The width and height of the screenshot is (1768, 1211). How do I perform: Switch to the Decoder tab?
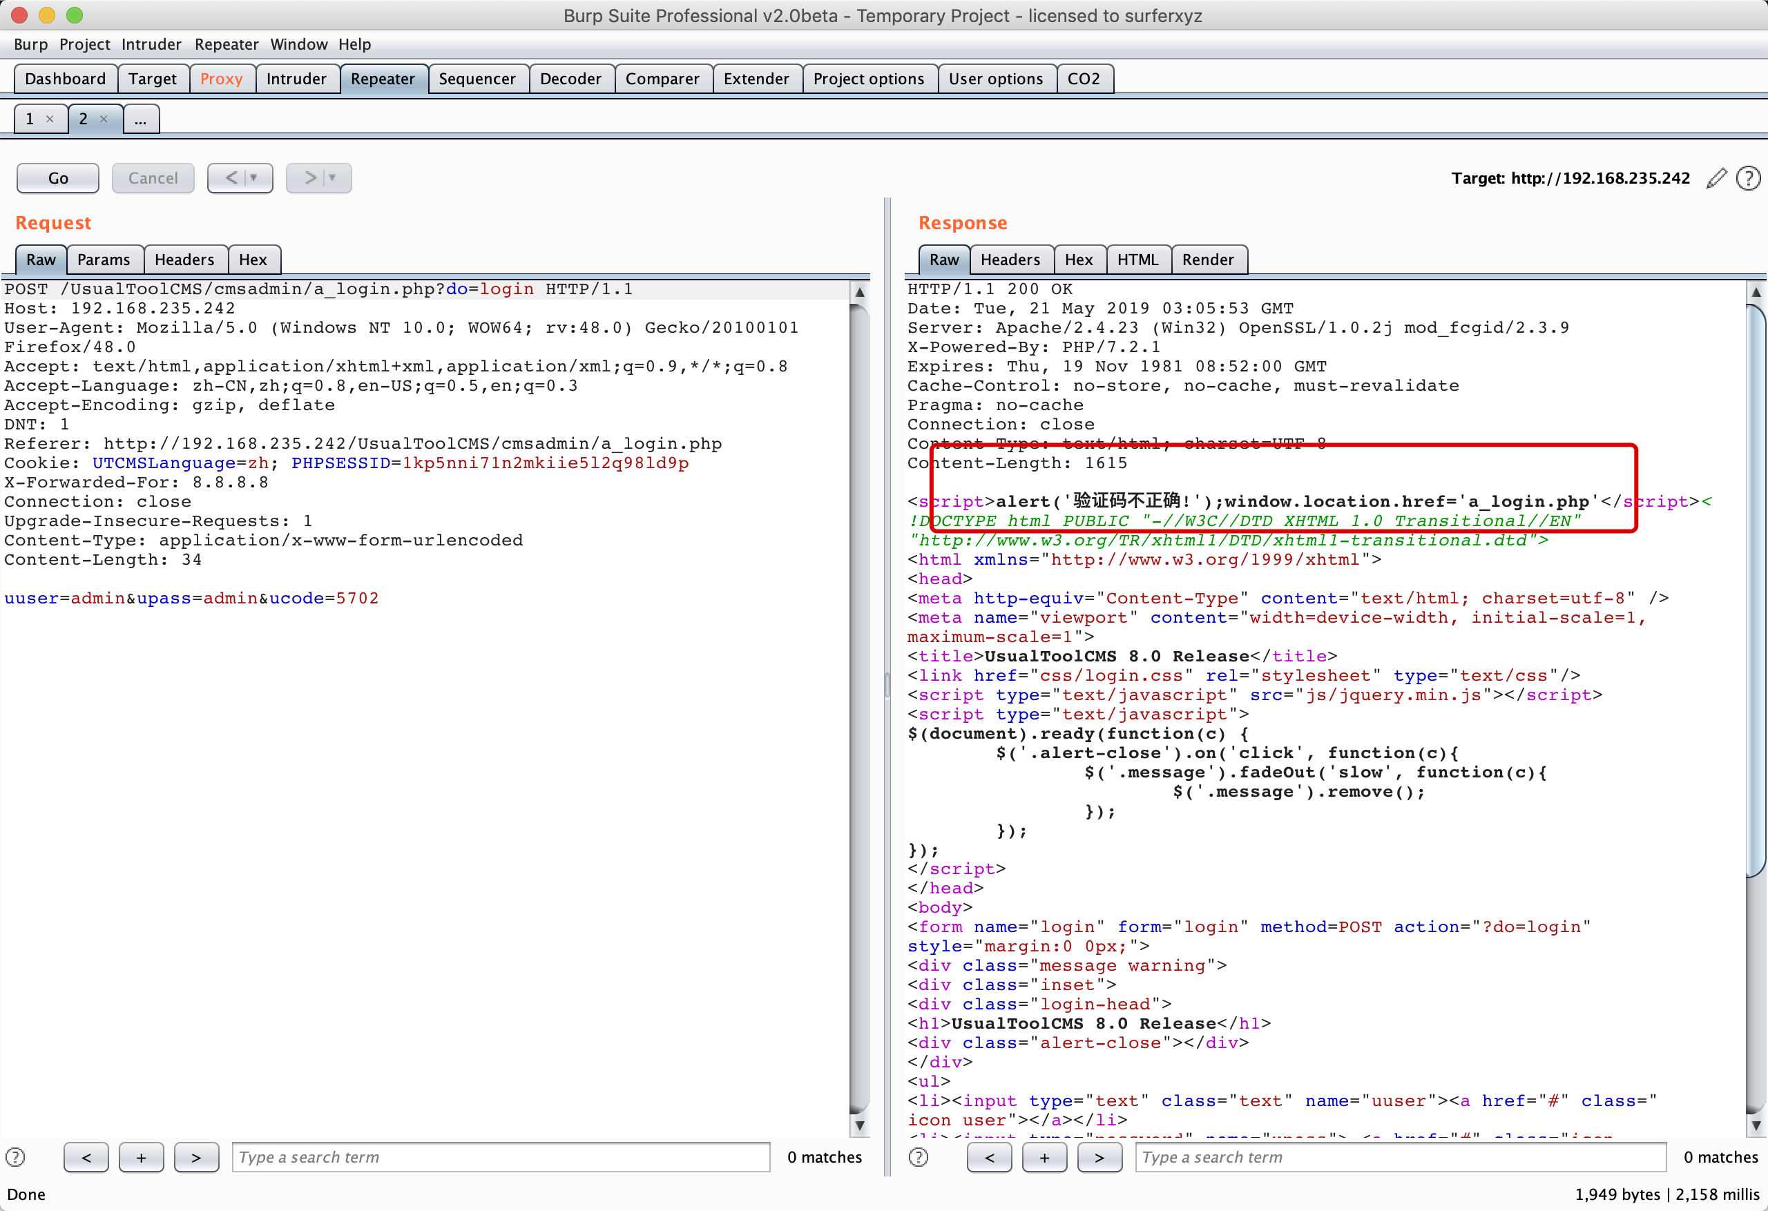pos(570,79)
